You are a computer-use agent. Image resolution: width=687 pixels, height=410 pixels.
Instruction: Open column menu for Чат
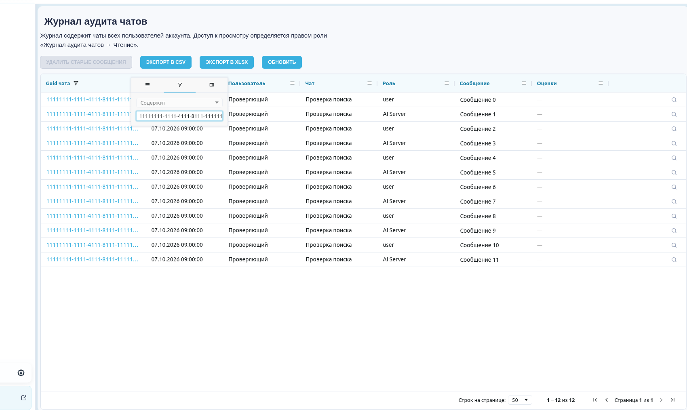(369, 83)
